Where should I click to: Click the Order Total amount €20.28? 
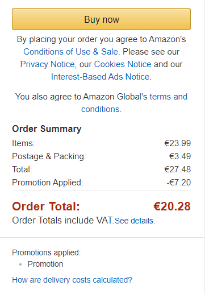(x=172, y=206)
